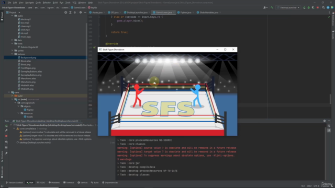
Task: Expand the data folder
Action: 12,40
